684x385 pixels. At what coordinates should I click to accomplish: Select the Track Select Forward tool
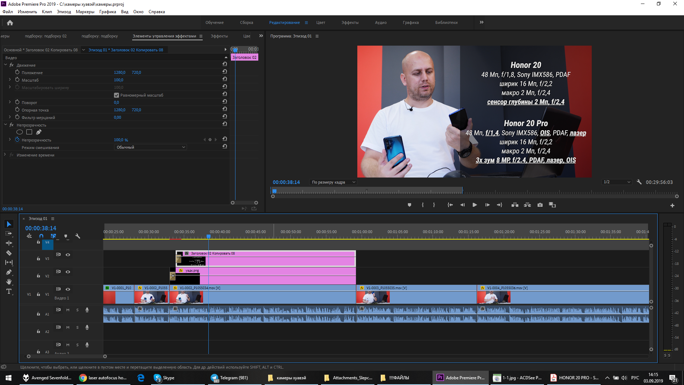9,233
